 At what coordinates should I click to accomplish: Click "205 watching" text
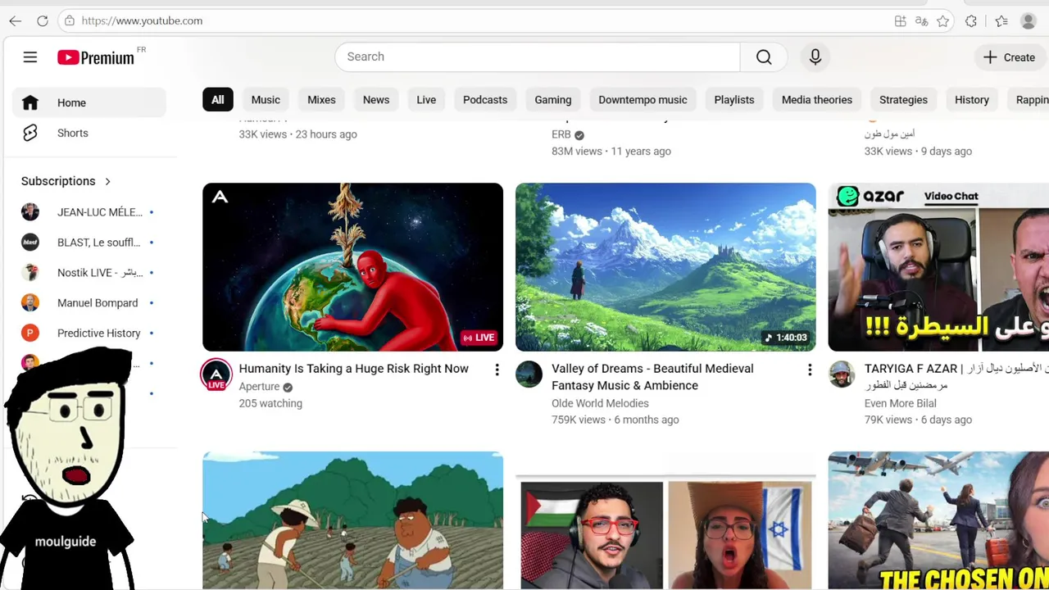(x=270, y=403)
